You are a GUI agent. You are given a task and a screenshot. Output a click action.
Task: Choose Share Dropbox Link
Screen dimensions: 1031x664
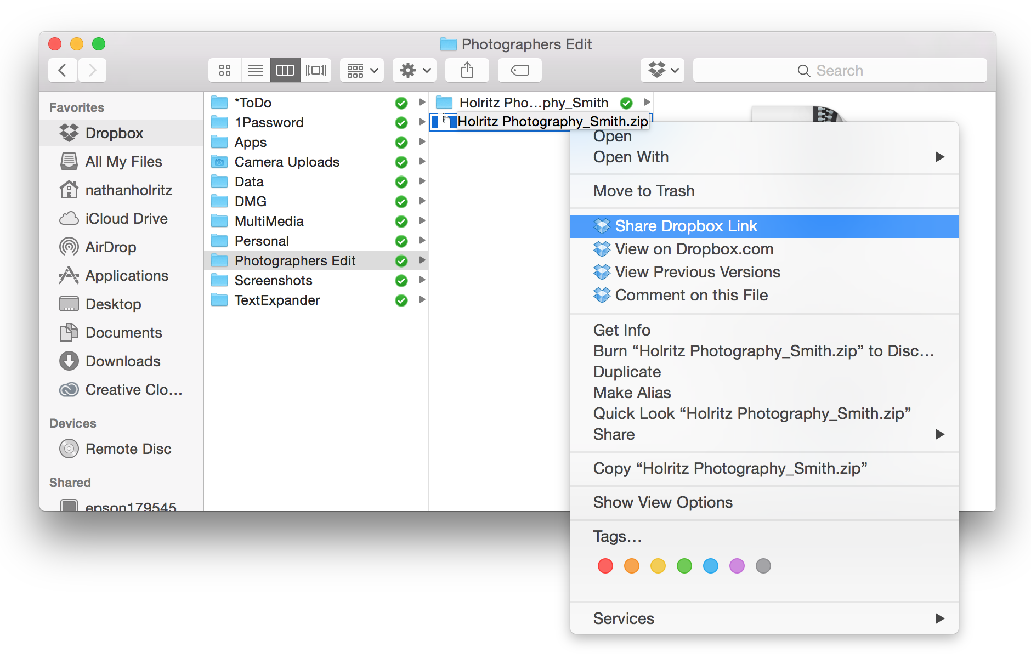click(x=764, y=226)
